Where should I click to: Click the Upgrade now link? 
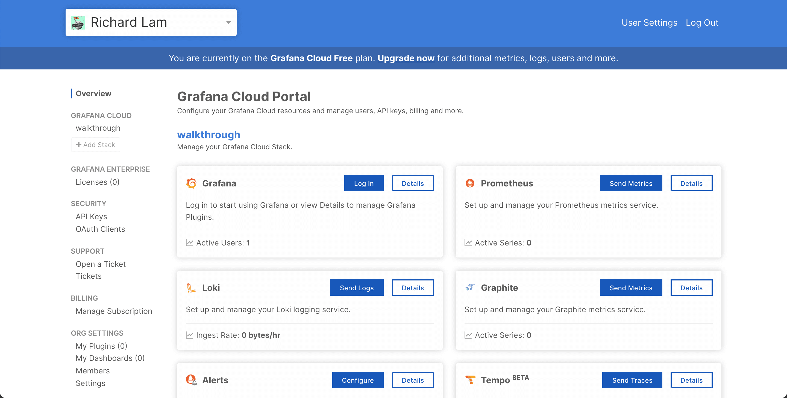click(406, 58)
